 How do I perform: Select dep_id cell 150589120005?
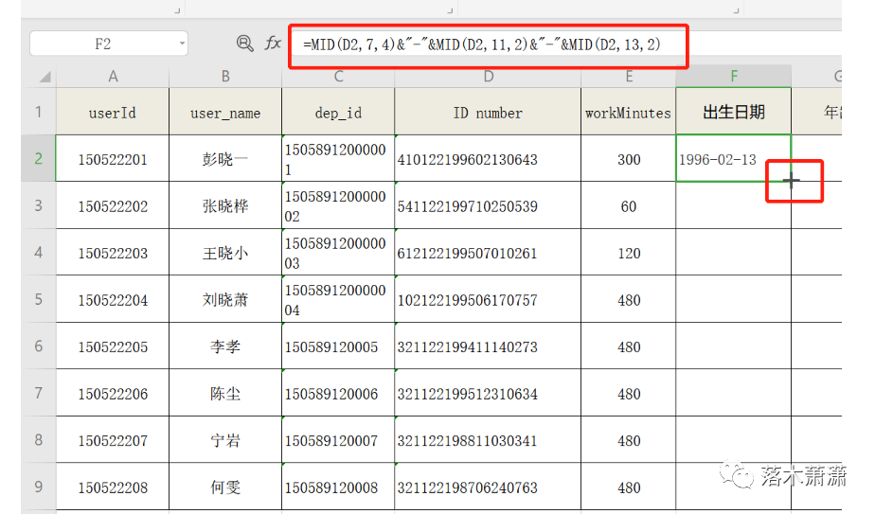pyautogui.click(x=338, y=346)
